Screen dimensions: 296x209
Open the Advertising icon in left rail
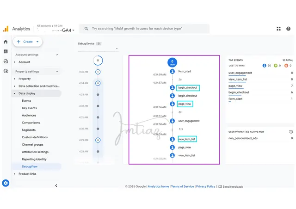[x=6, y=71]
